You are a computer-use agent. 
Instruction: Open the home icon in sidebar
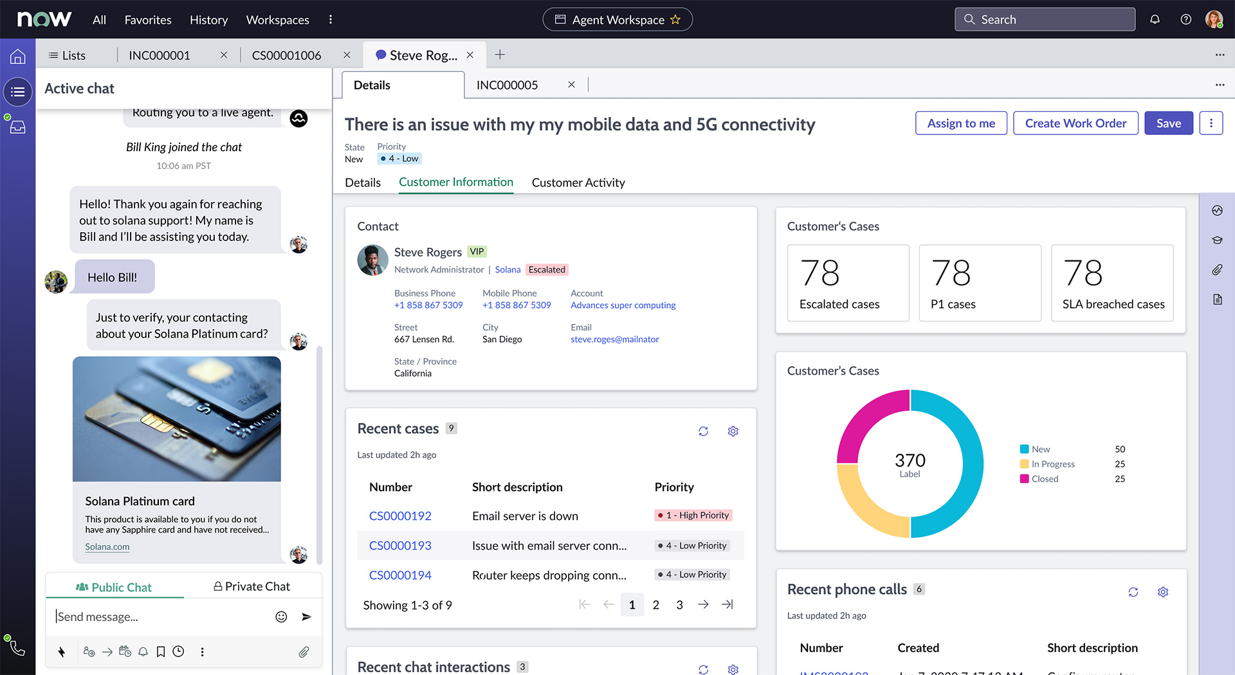[17, 57]
